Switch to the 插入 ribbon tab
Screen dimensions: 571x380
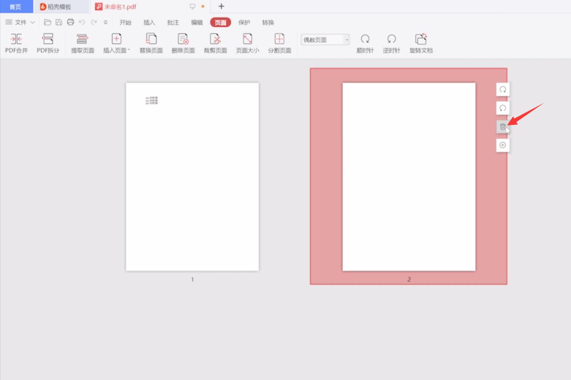coord(149,23)
